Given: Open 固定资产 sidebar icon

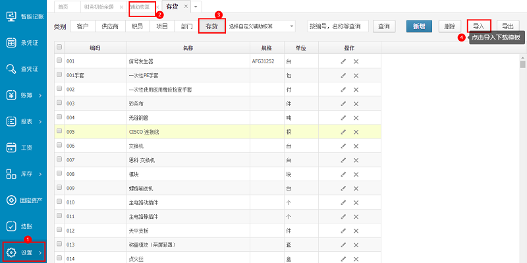Looking at the screenshot, I should (x=11, y=200).
